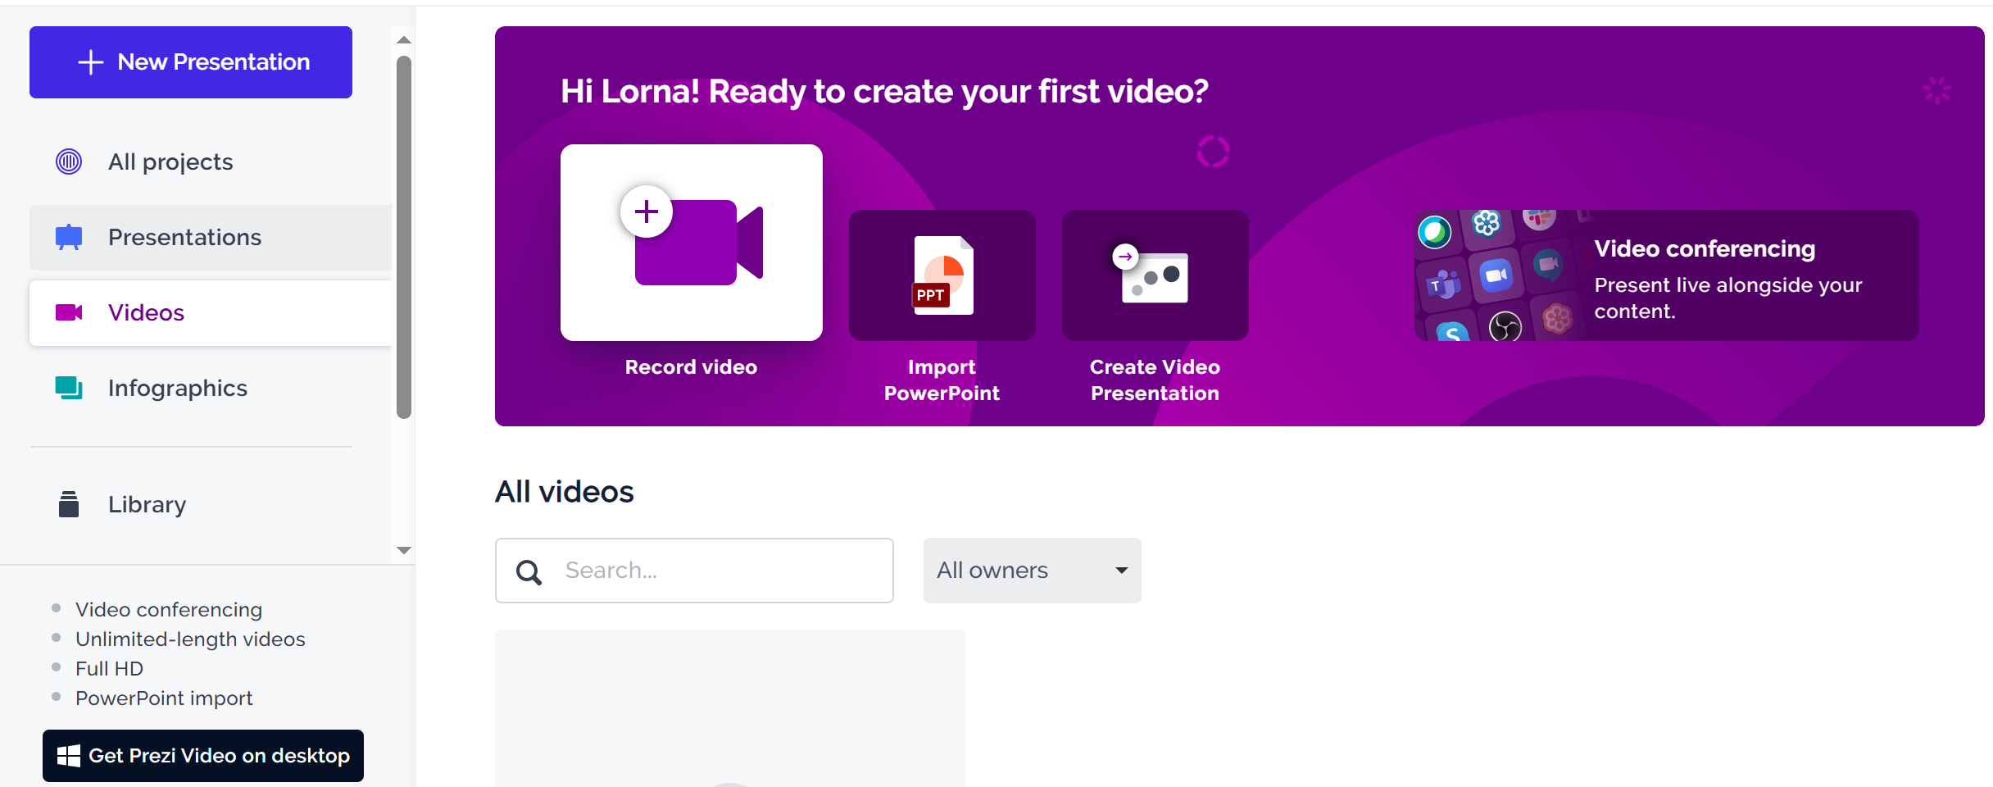Click the Windows logo on desktop button
The image size is (1993, 787).
[69, 756]
